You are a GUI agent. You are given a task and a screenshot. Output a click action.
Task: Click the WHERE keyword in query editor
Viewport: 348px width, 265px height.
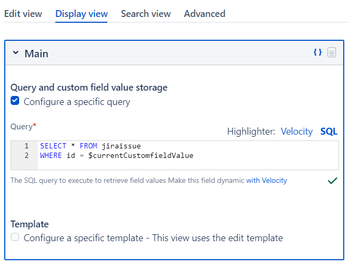coord(50,156)
